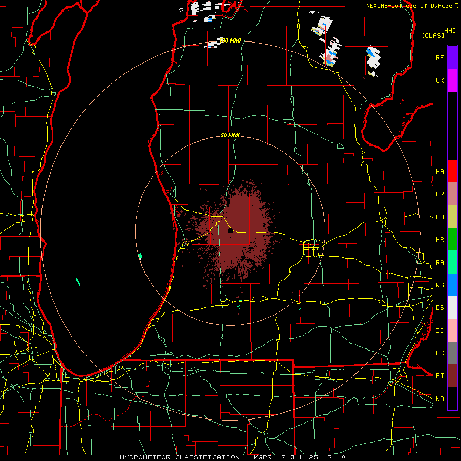
Task: Click the 'HYDROMETEOR CLASSIFICATION' title text
Action: pos(180,457)
